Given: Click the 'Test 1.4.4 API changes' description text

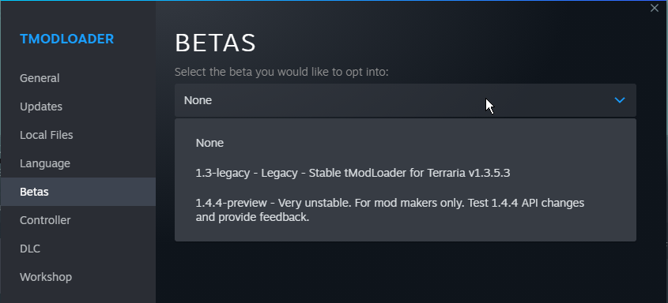Looking at the screenshot, I should tap(526, 203).
